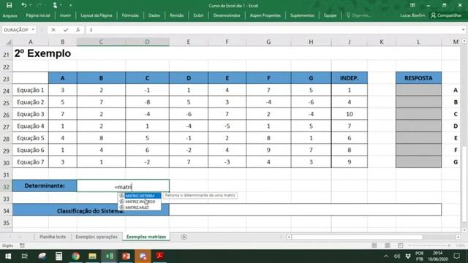Click the Select All corner triangle
This screenshot has width=468, height=263.
click(8, 42)
